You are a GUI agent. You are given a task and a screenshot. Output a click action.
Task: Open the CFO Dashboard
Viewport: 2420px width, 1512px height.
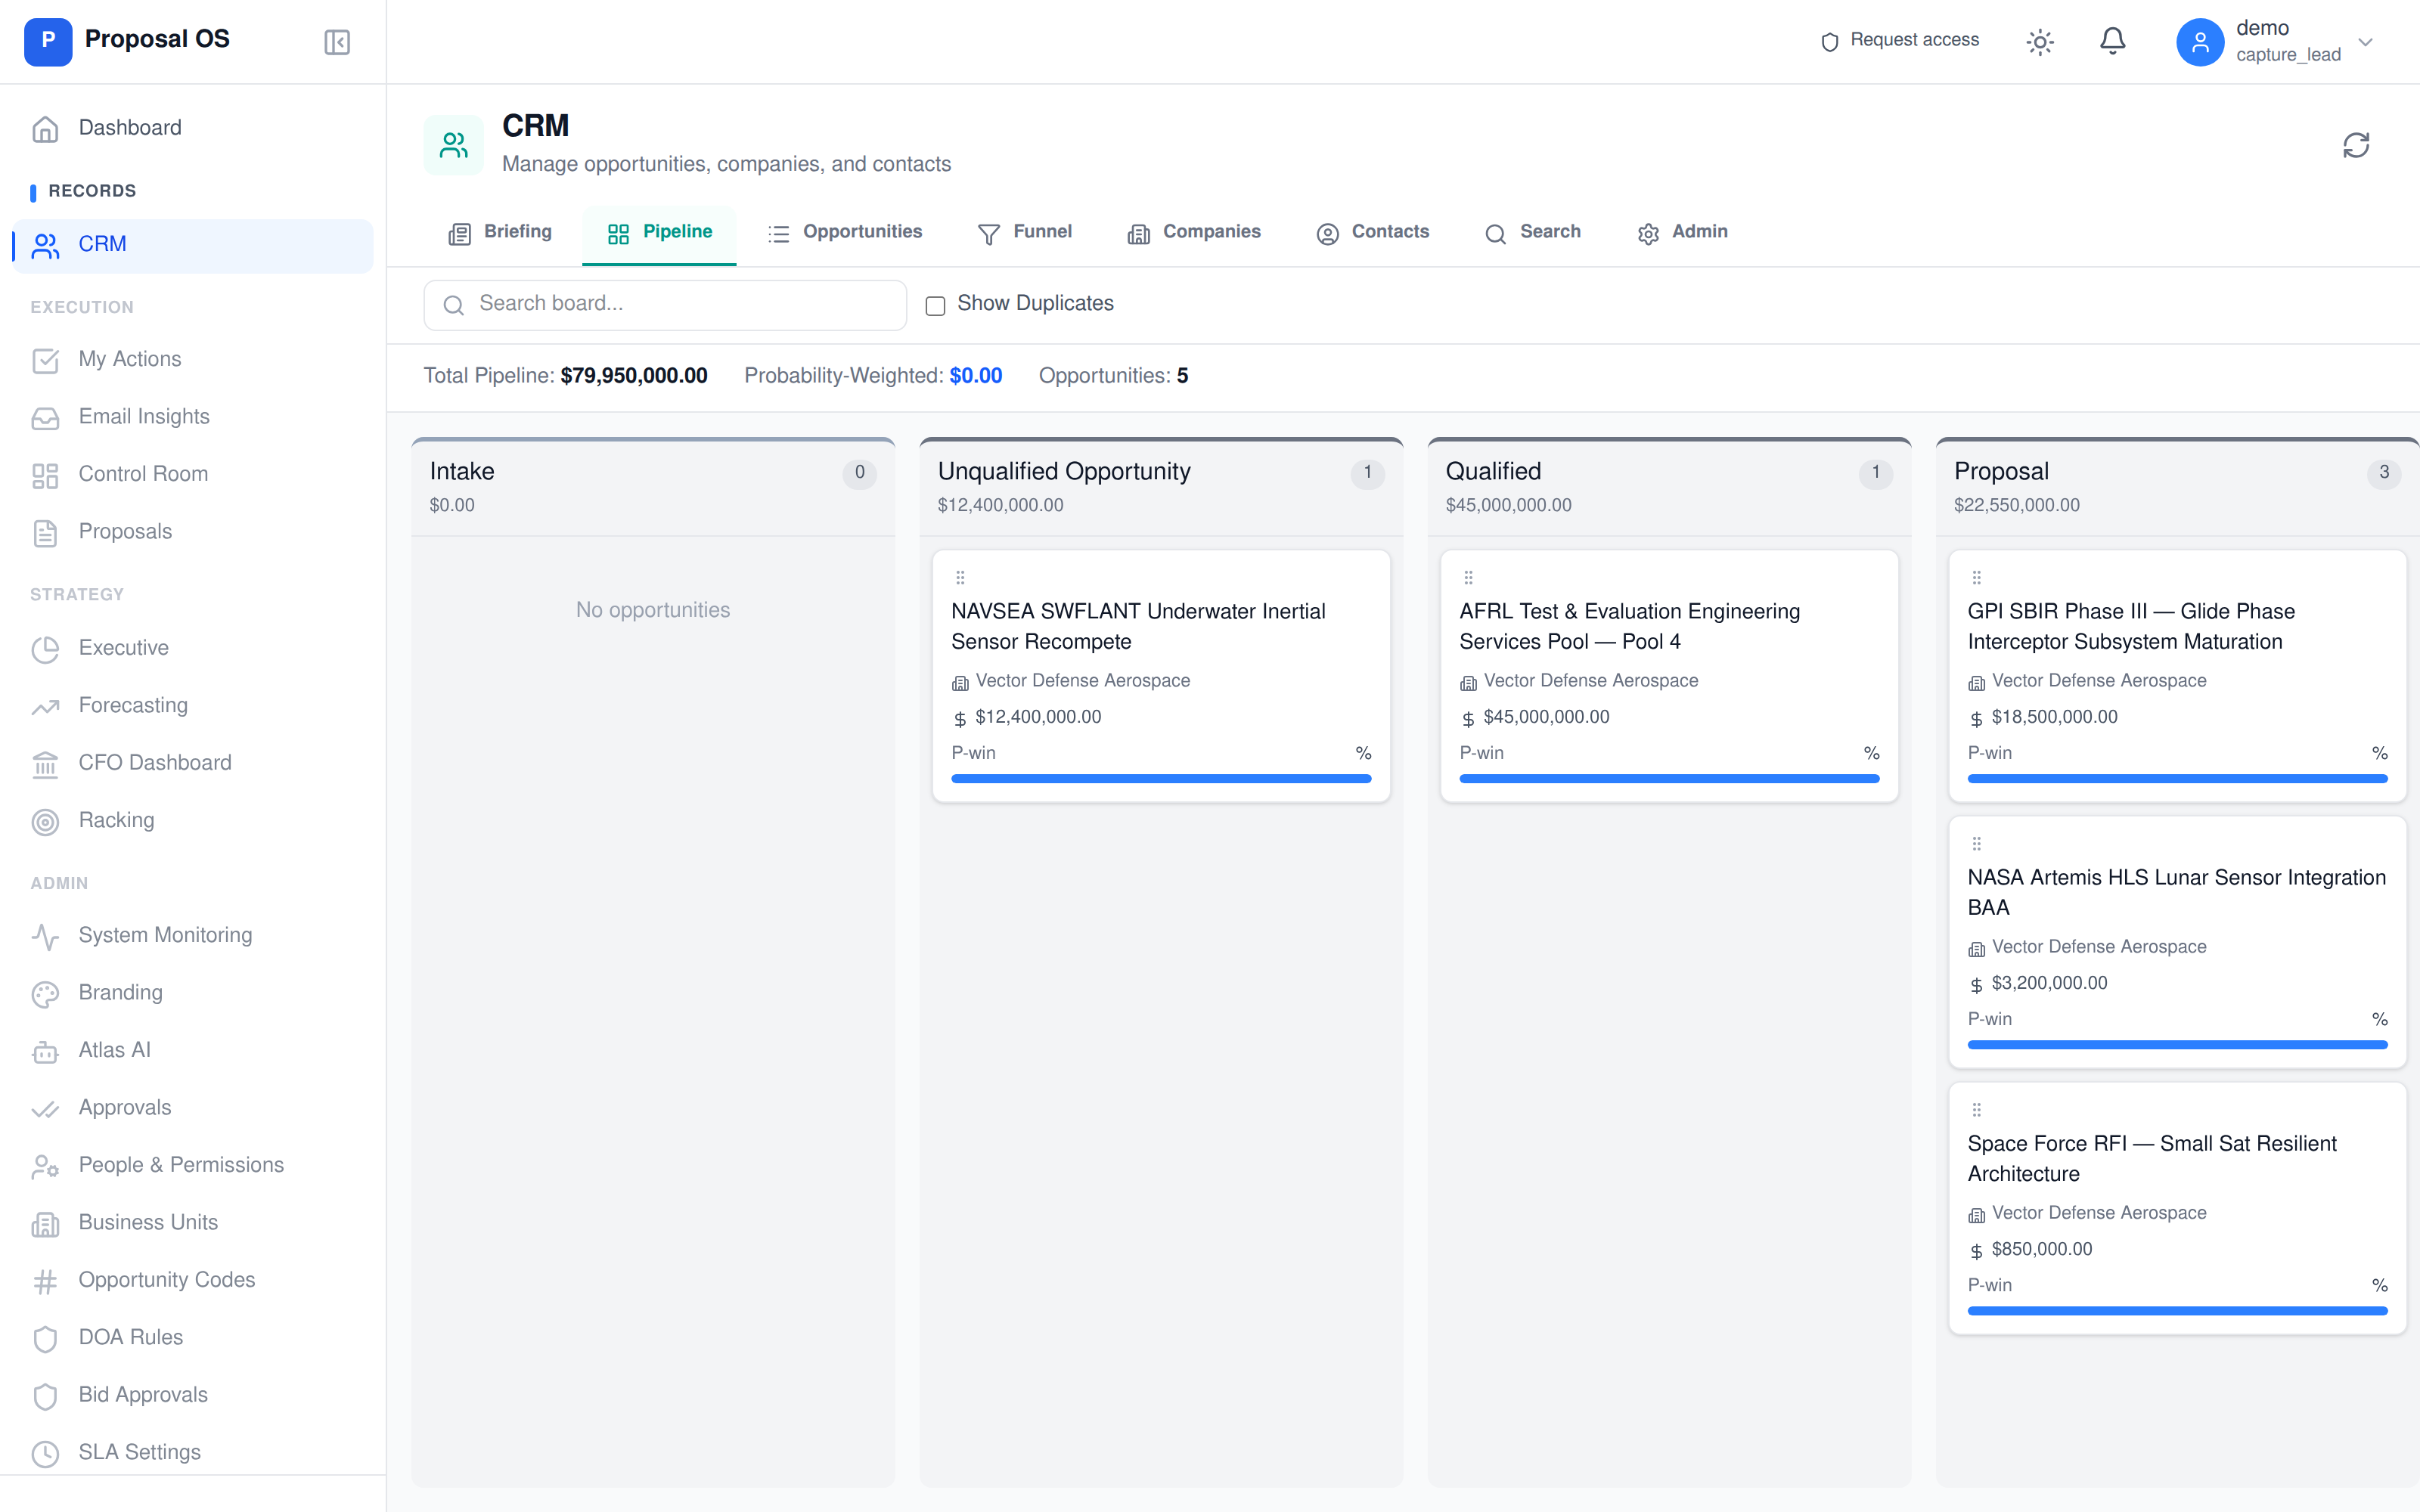tap(154, 762)
